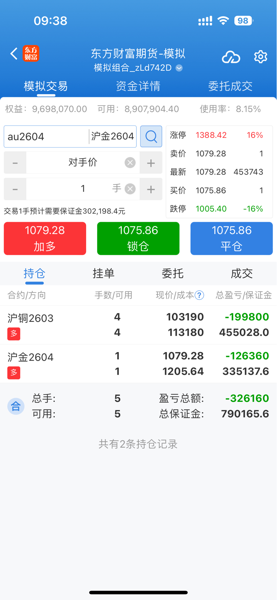Expand the 模拟组合_zLd742D account dropdown
The height and width of the screenshot is (600, 277).
point(179,68)
